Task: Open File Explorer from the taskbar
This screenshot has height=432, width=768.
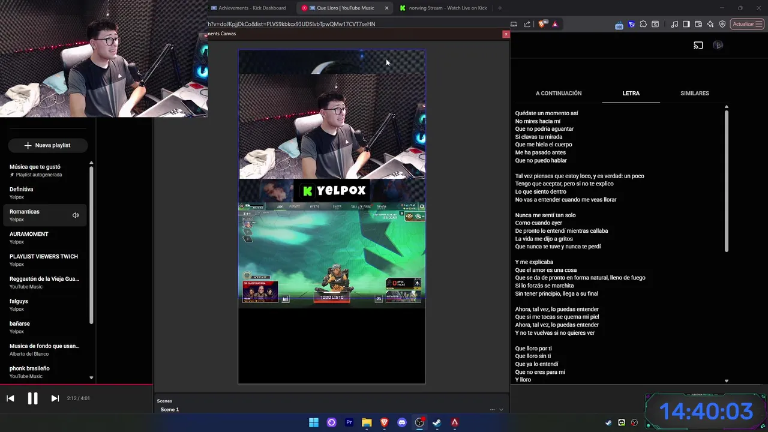Action: pos(367,422)
